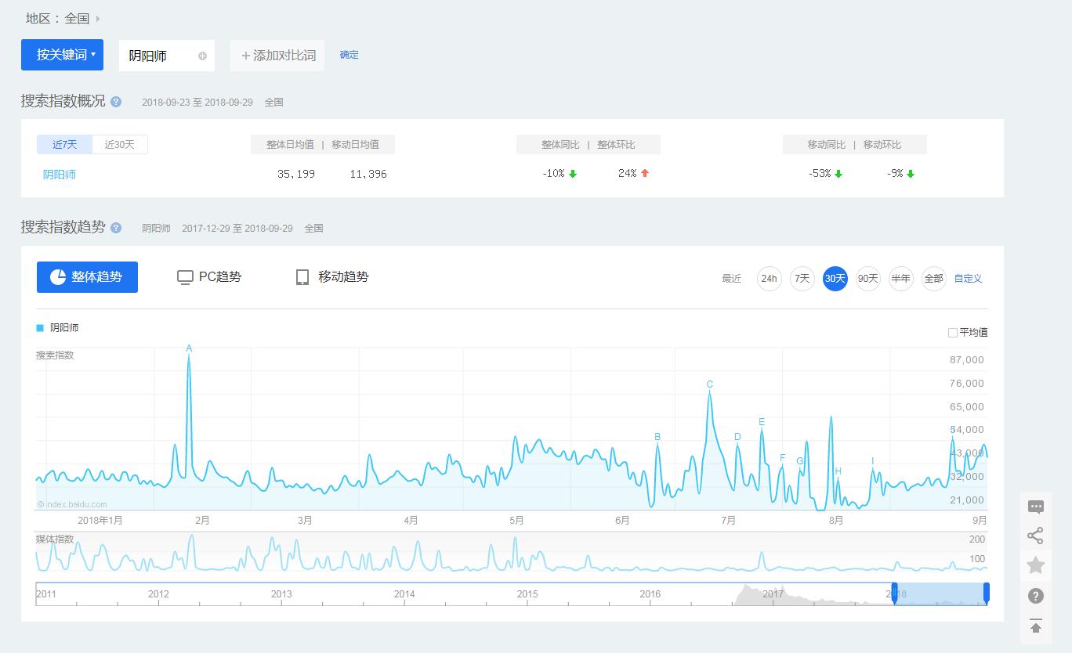Switch to the 整体趋势 tab
Screen dimensions: 1072x653
coord(87,277)
